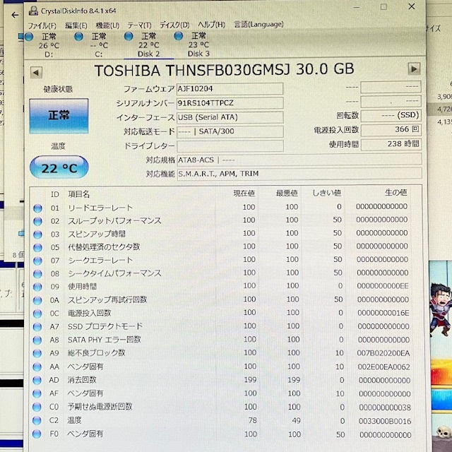Viewport: 452px width, 452px height.
Task: Click the 22 °C temperature button
Action: point(59,167)
